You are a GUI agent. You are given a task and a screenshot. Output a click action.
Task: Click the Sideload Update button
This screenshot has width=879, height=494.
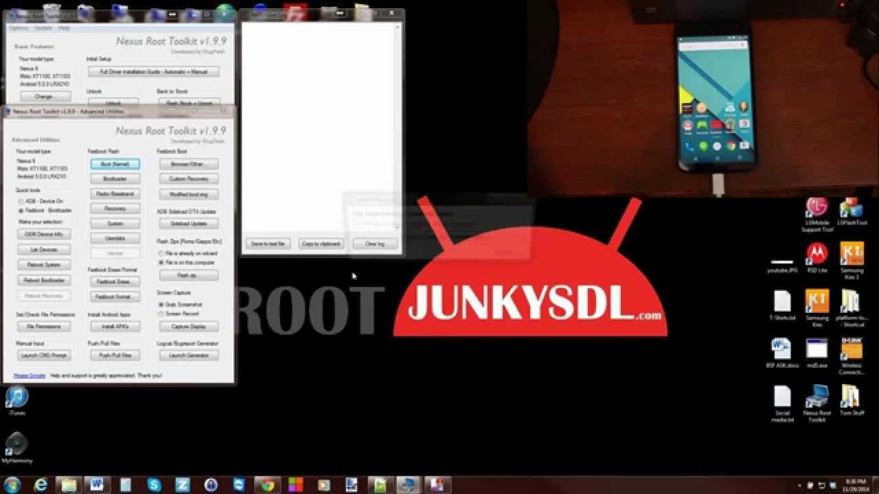tap(189, 224)
